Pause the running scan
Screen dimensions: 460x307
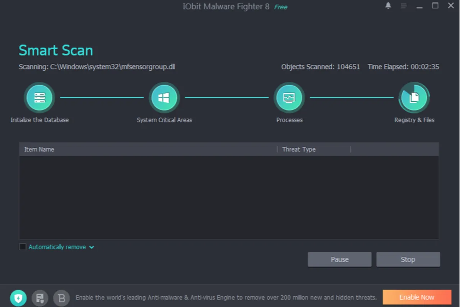point(340,259)
